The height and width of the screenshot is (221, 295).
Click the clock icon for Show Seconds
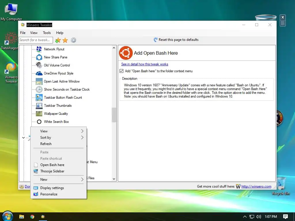coord(39,89)
